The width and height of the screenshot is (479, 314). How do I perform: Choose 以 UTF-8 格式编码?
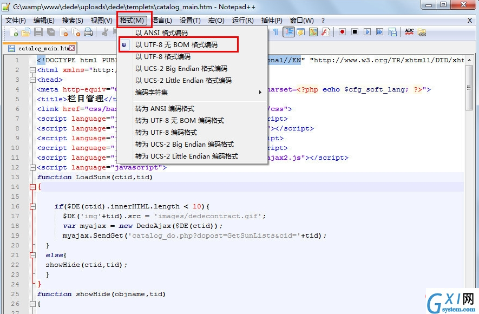click(x=192, y=56)
